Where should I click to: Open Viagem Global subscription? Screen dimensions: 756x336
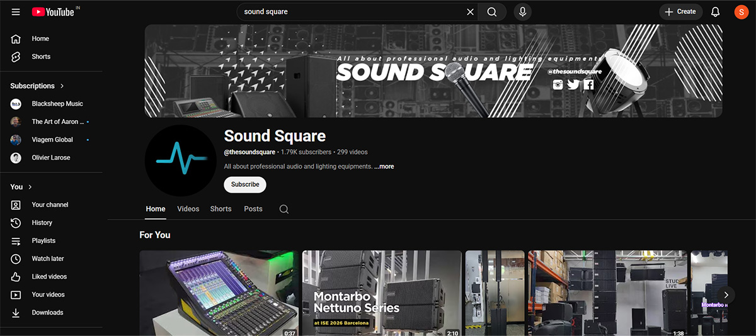[x=52, y=140]
